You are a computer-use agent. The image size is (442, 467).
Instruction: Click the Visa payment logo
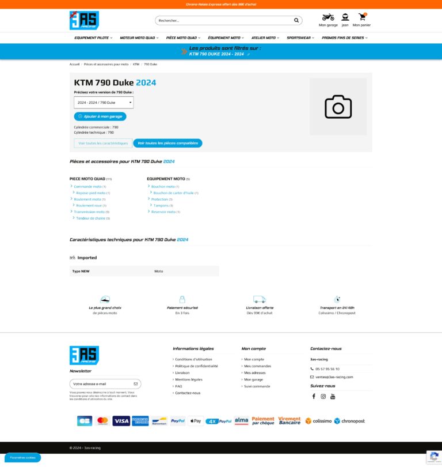[x=121, y=421]
